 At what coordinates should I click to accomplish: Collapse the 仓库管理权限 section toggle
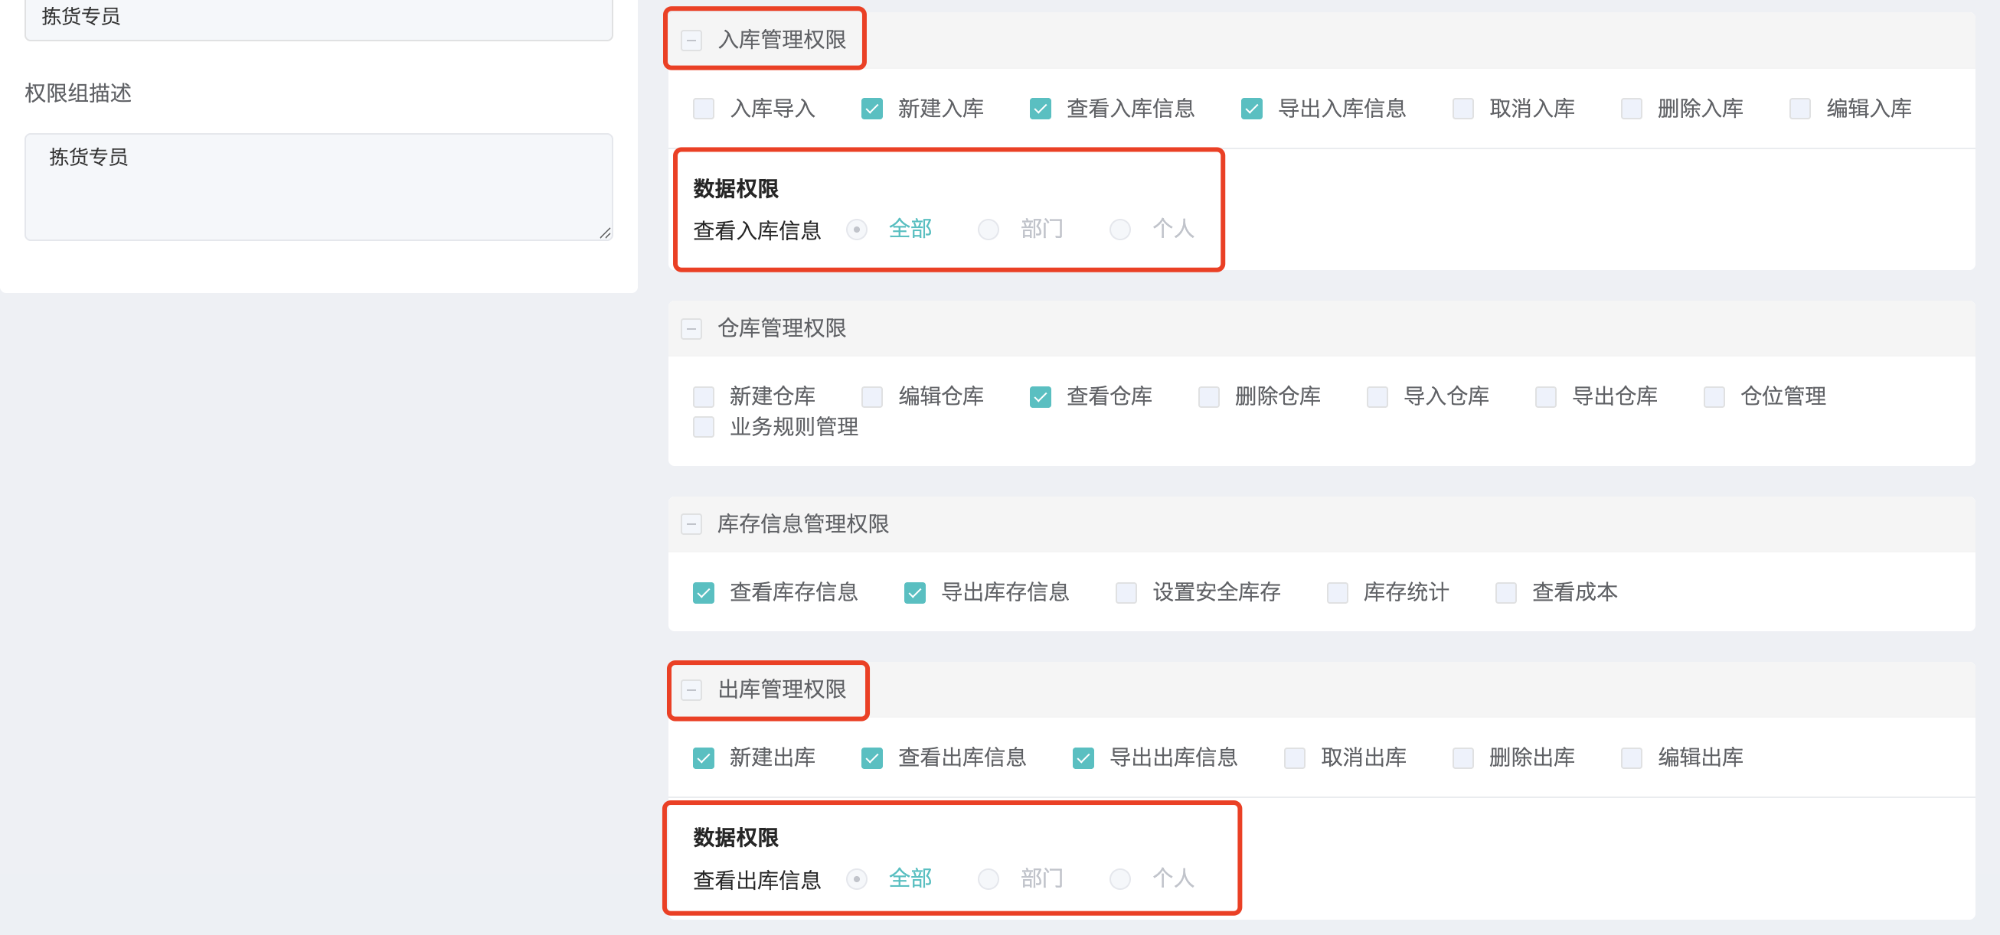[x=691, y=329]
